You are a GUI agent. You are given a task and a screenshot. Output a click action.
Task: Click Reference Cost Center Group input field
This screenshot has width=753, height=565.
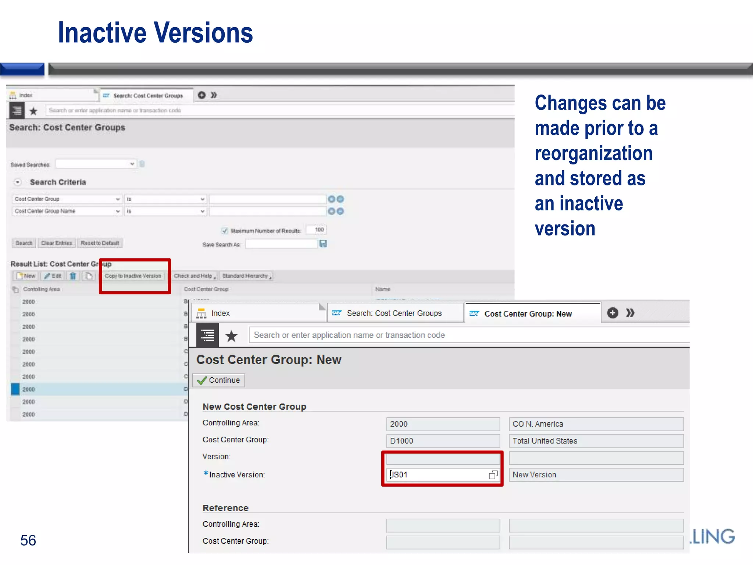443,543
